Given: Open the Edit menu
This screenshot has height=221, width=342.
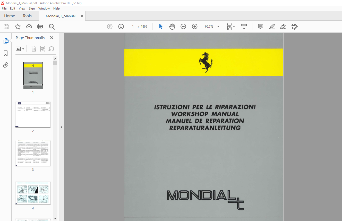Looking at the screenshot, I should [13, 8].
